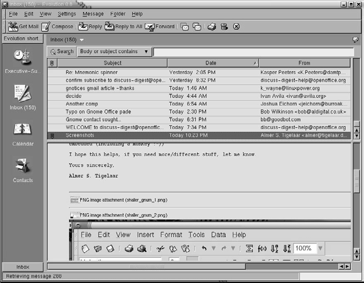Sort messages by the Date column
364x283 pixels.
(x=212, y=63)
